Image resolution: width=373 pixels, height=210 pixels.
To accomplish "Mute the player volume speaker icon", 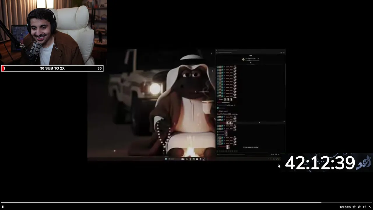I will click(354, 207).
